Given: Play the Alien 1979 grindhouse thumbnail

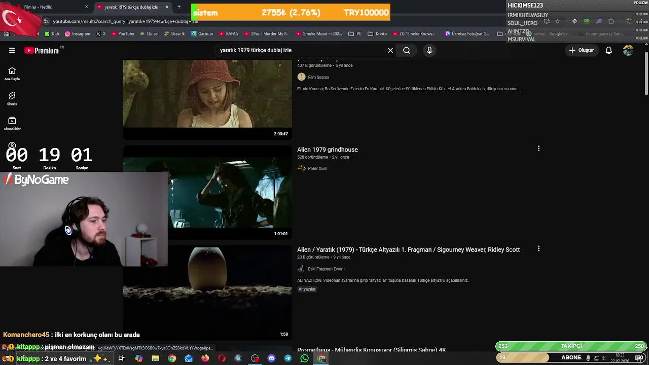Looking at the screenshot, I should point(207,193).
